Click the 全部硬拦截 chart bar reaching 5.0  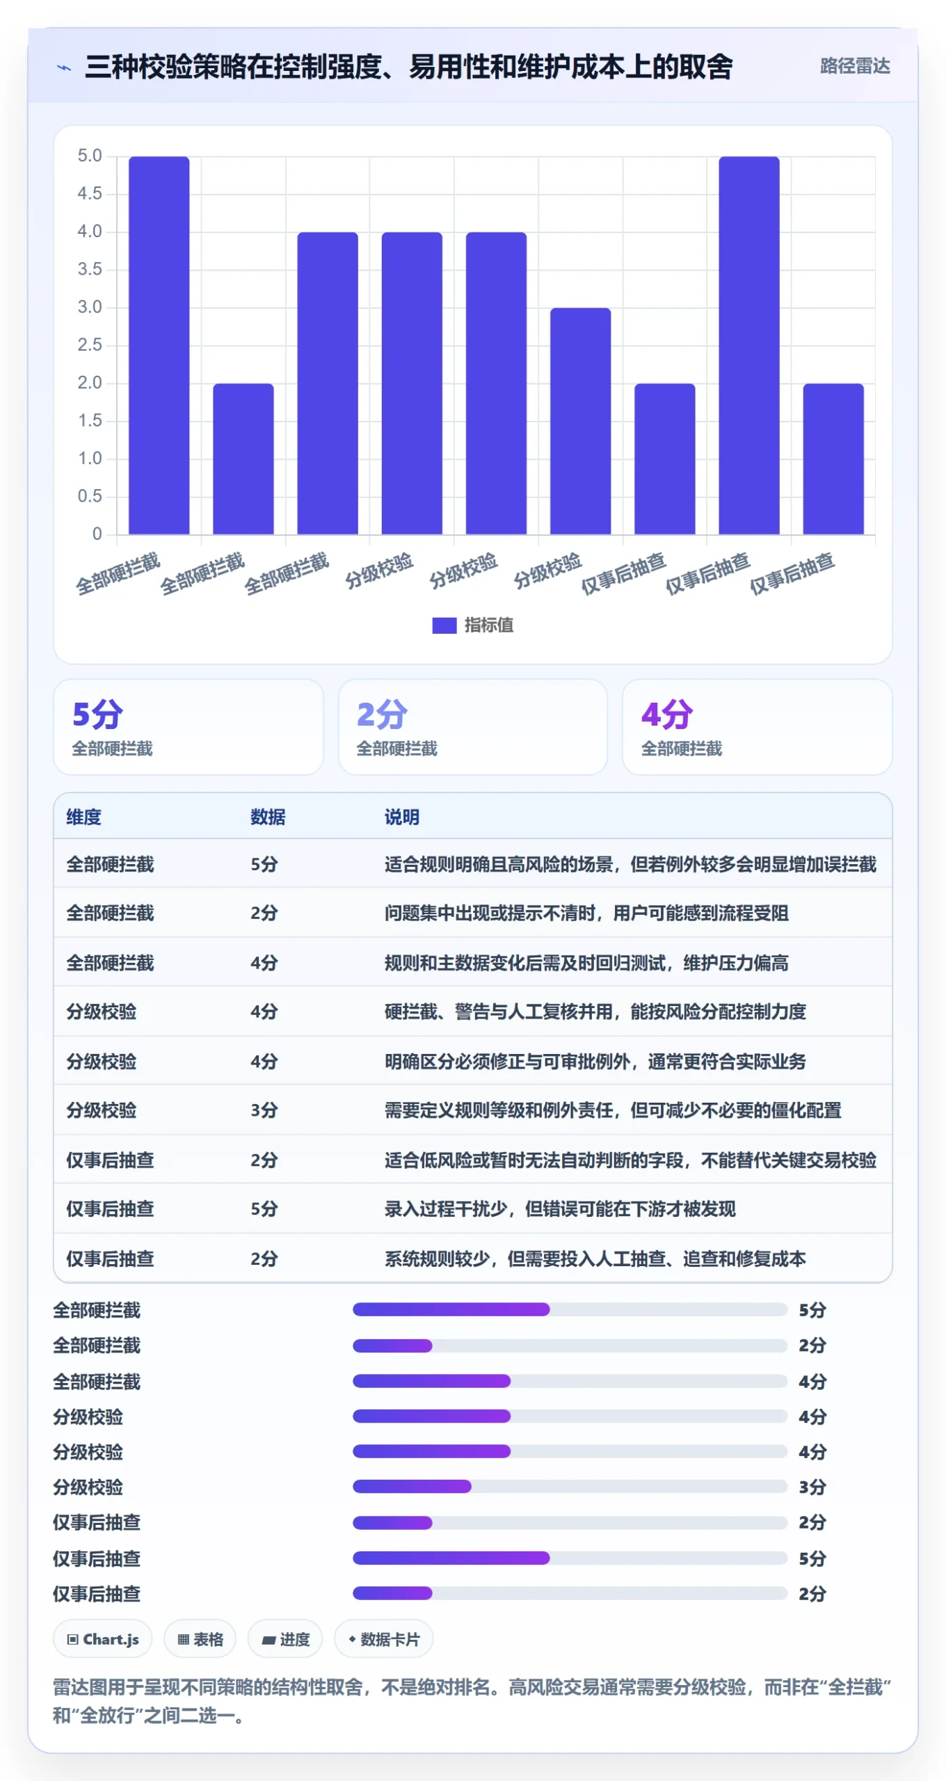159,345
